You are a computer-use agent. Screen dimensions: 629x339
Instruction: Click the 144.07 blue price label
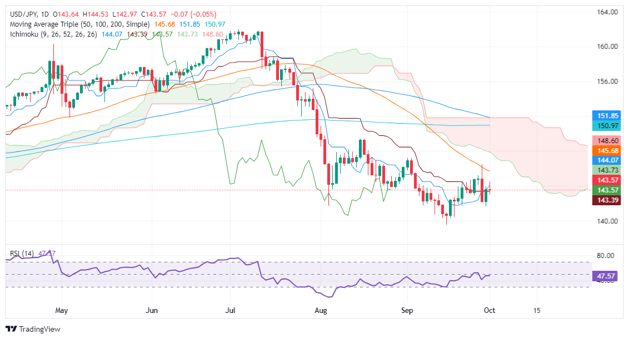click(607, 160)
